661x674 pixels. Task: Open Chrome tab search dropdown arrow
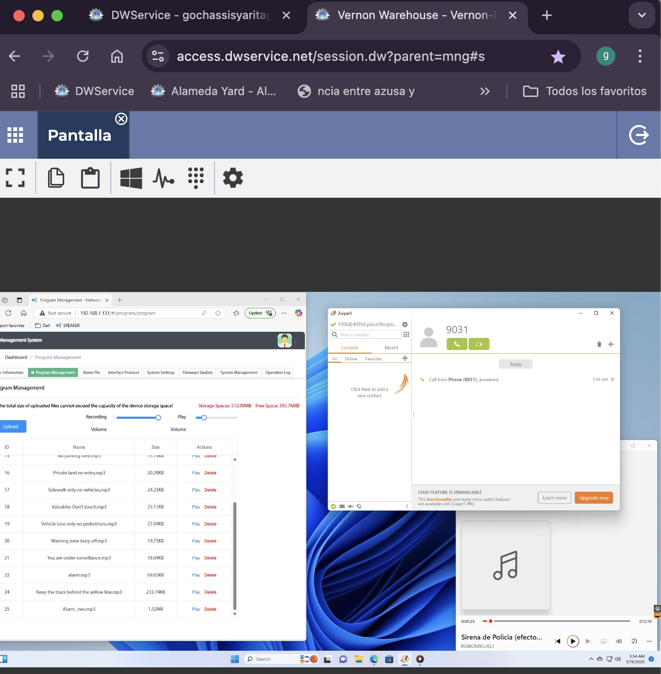(642, 15)
